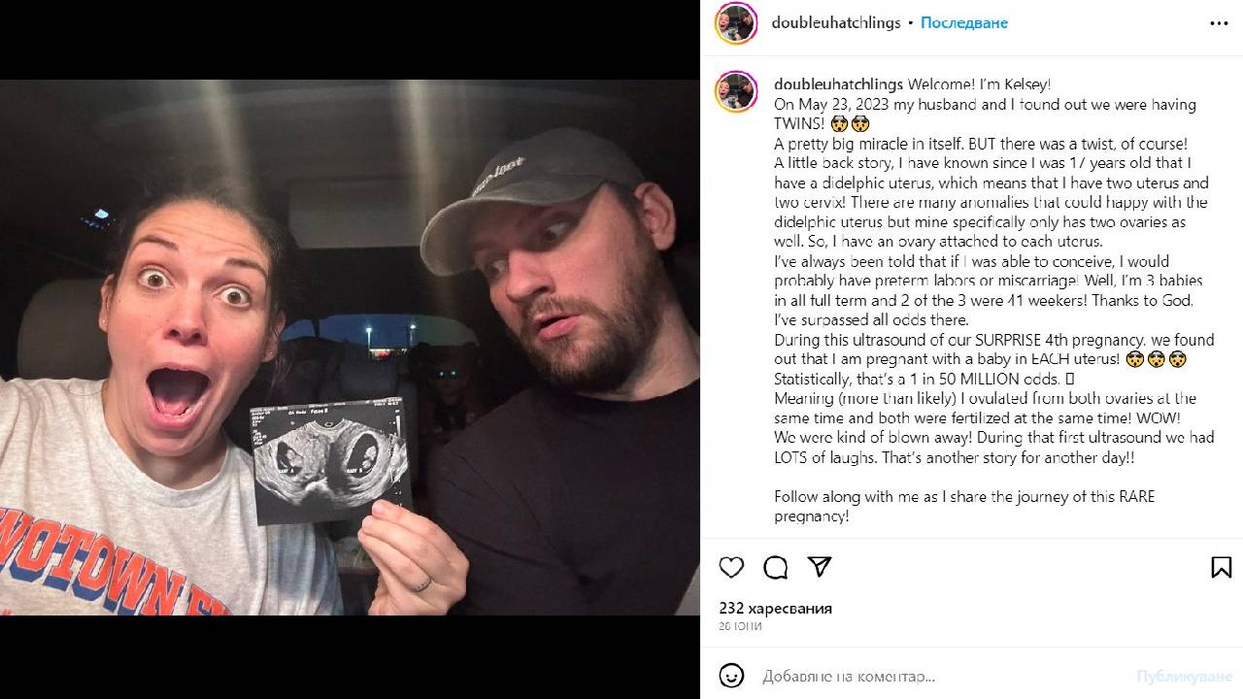1243x699 pixels.
Task: Click the couple's selfie photo
Action: (350, 348)
